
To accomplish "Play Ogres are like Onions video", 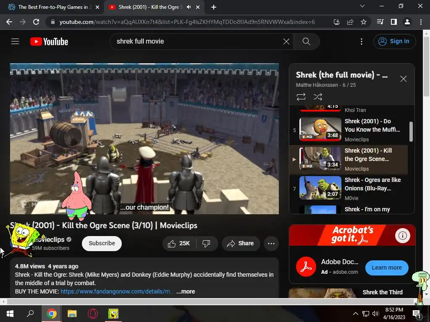I will pyautogui.click(x=349, y=188).
